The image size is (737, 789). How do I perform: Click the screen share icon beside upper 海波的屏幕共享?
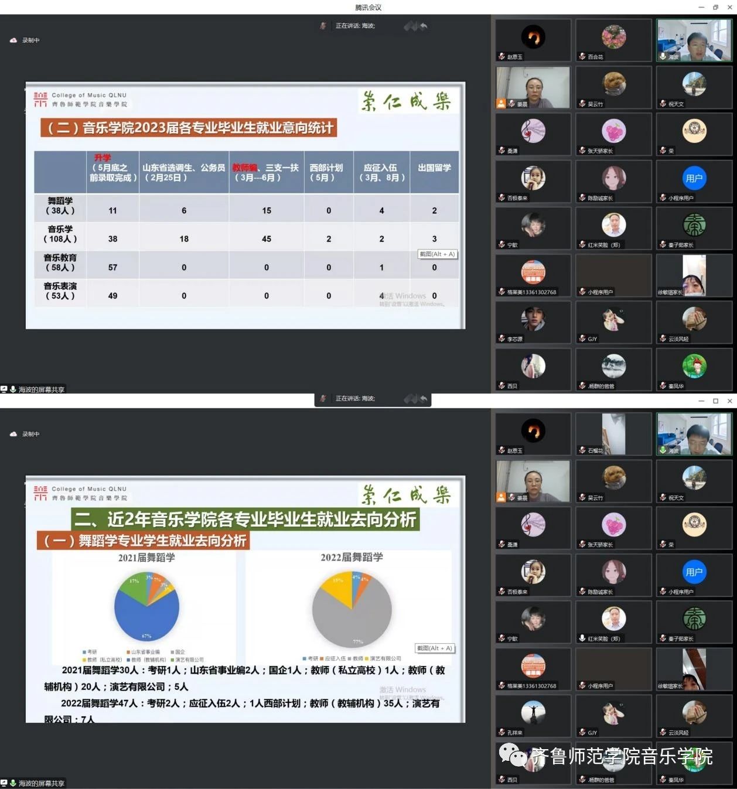point(4,389)
